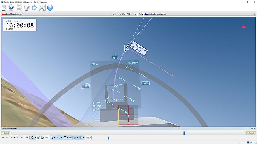Click the 16:00:08 clock display
The width and height of the screenshot is (257, 144).
[20, 25]
